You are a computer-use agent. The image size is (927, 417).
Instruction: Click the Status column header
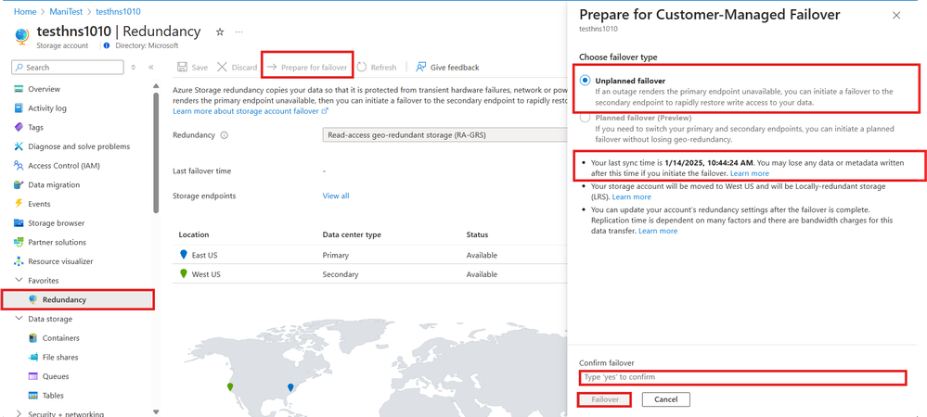pos(477,234)
